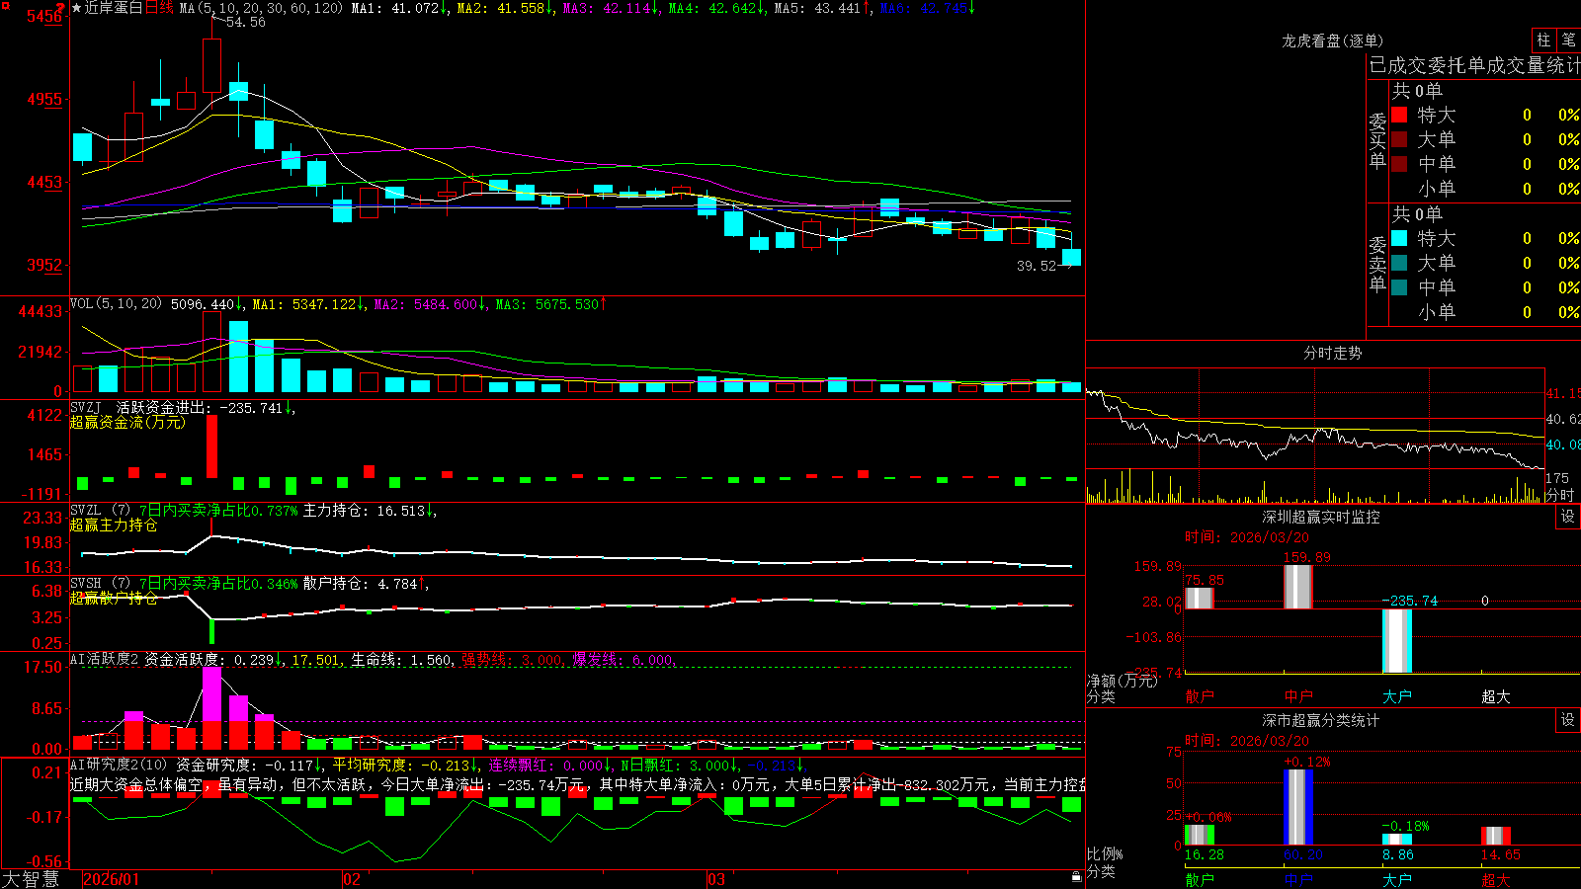Click the 超赢主力持仓 label
The width and height of the screenshot is (1581, 889).
click(x=114, y=525)
